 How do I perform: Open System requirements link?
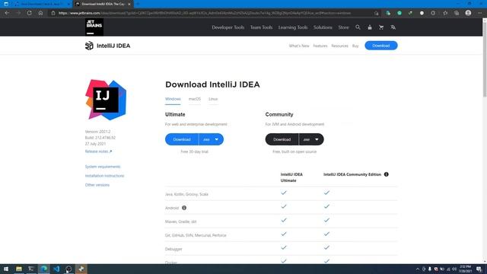[x=103, y=167]
